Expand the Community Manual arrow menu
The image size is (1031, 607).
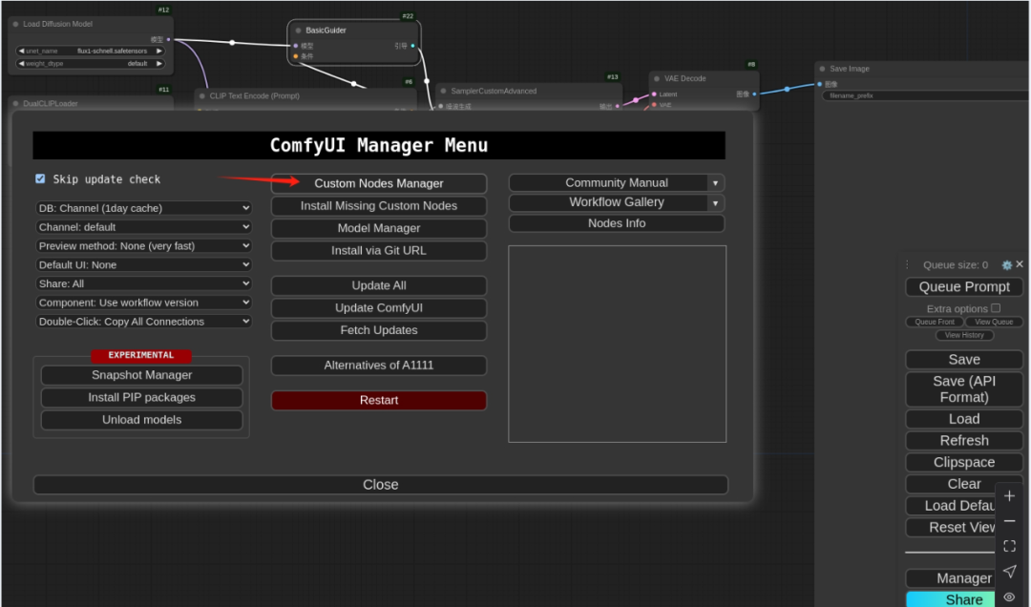pyautogui.click(x=715, y=183)
